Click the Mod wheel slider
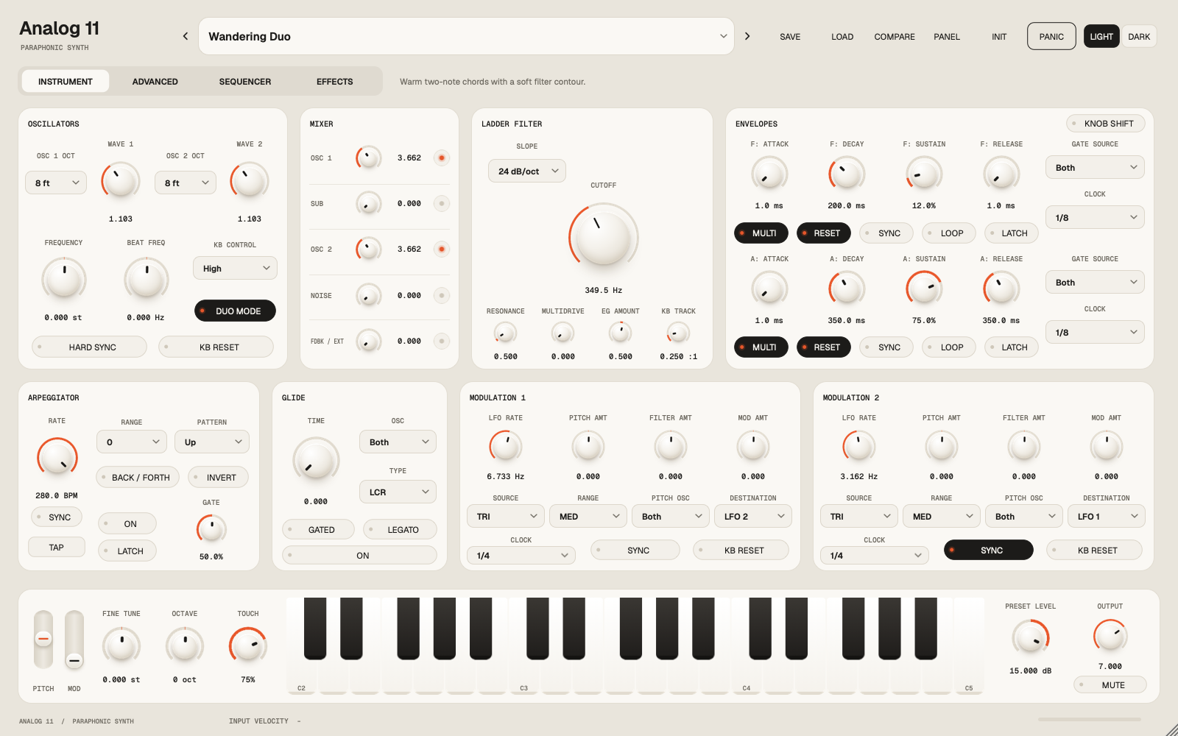Viewport: 1178px width, 736px height. (x=74, y=640)
